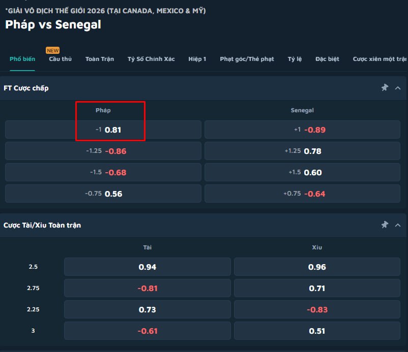Collapse the FT Cược chấp section
The width and height of the screenshot is (408, 352).
398,88
